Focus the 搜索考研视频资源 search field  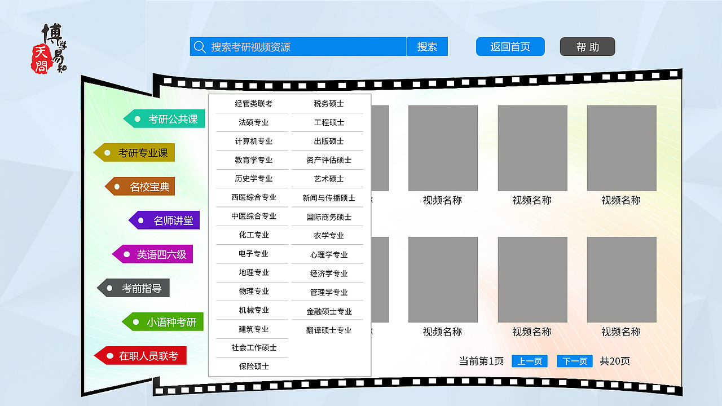click(298, 47)
